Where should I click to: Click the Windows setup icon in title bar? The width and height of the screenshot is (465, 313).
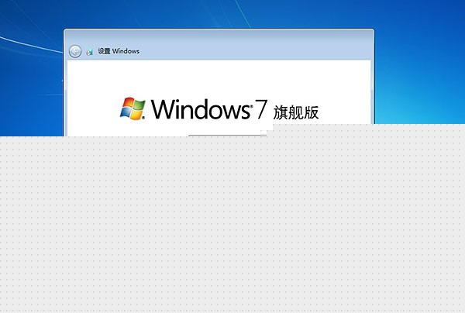pos(90,52)
